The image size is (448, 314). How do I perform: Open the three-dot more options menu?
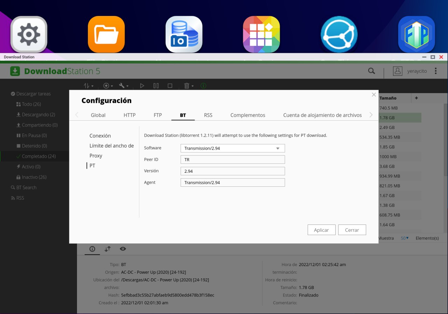pyautogui.click(x=436, y=71)
